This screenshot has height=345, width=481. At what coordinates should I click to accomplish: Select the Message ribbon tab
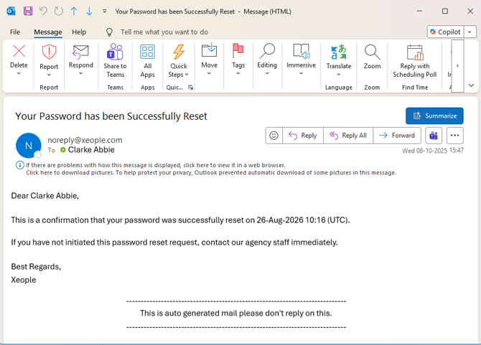pyautogui.click(x=48, y=32)
